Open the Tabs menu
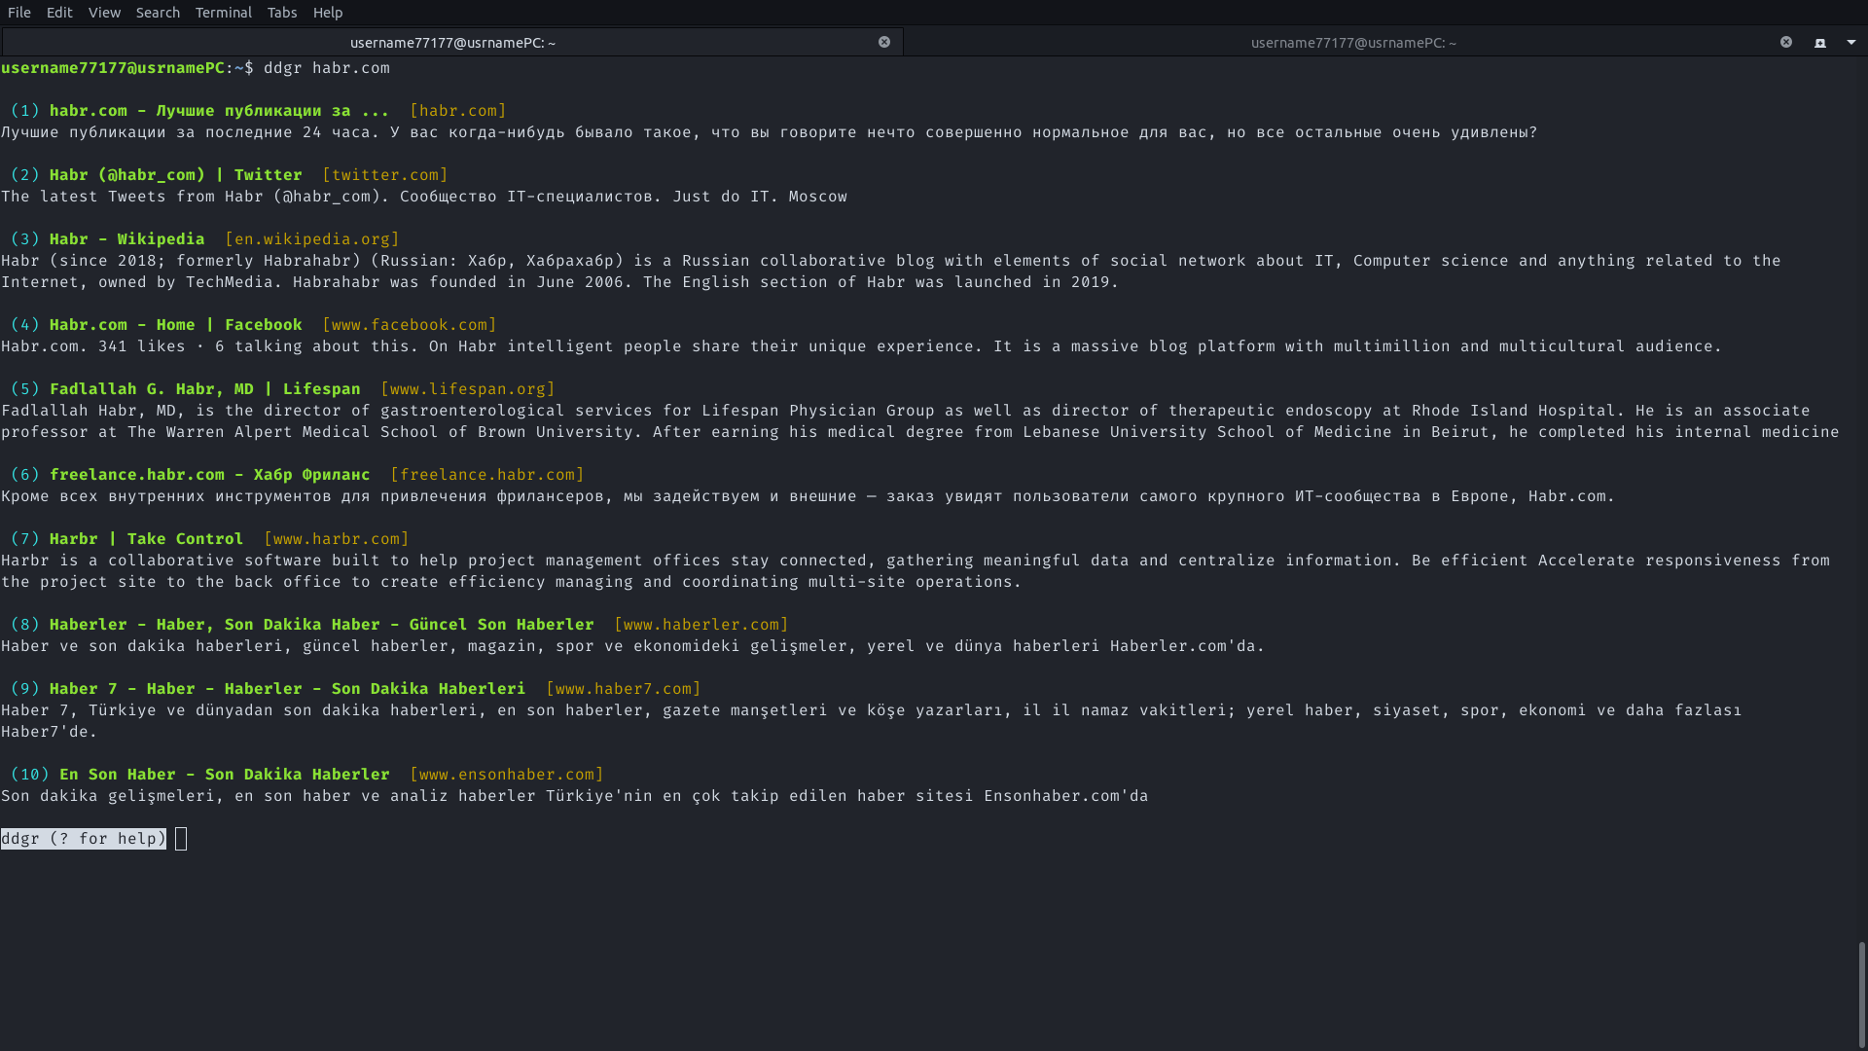 (282, 13)
